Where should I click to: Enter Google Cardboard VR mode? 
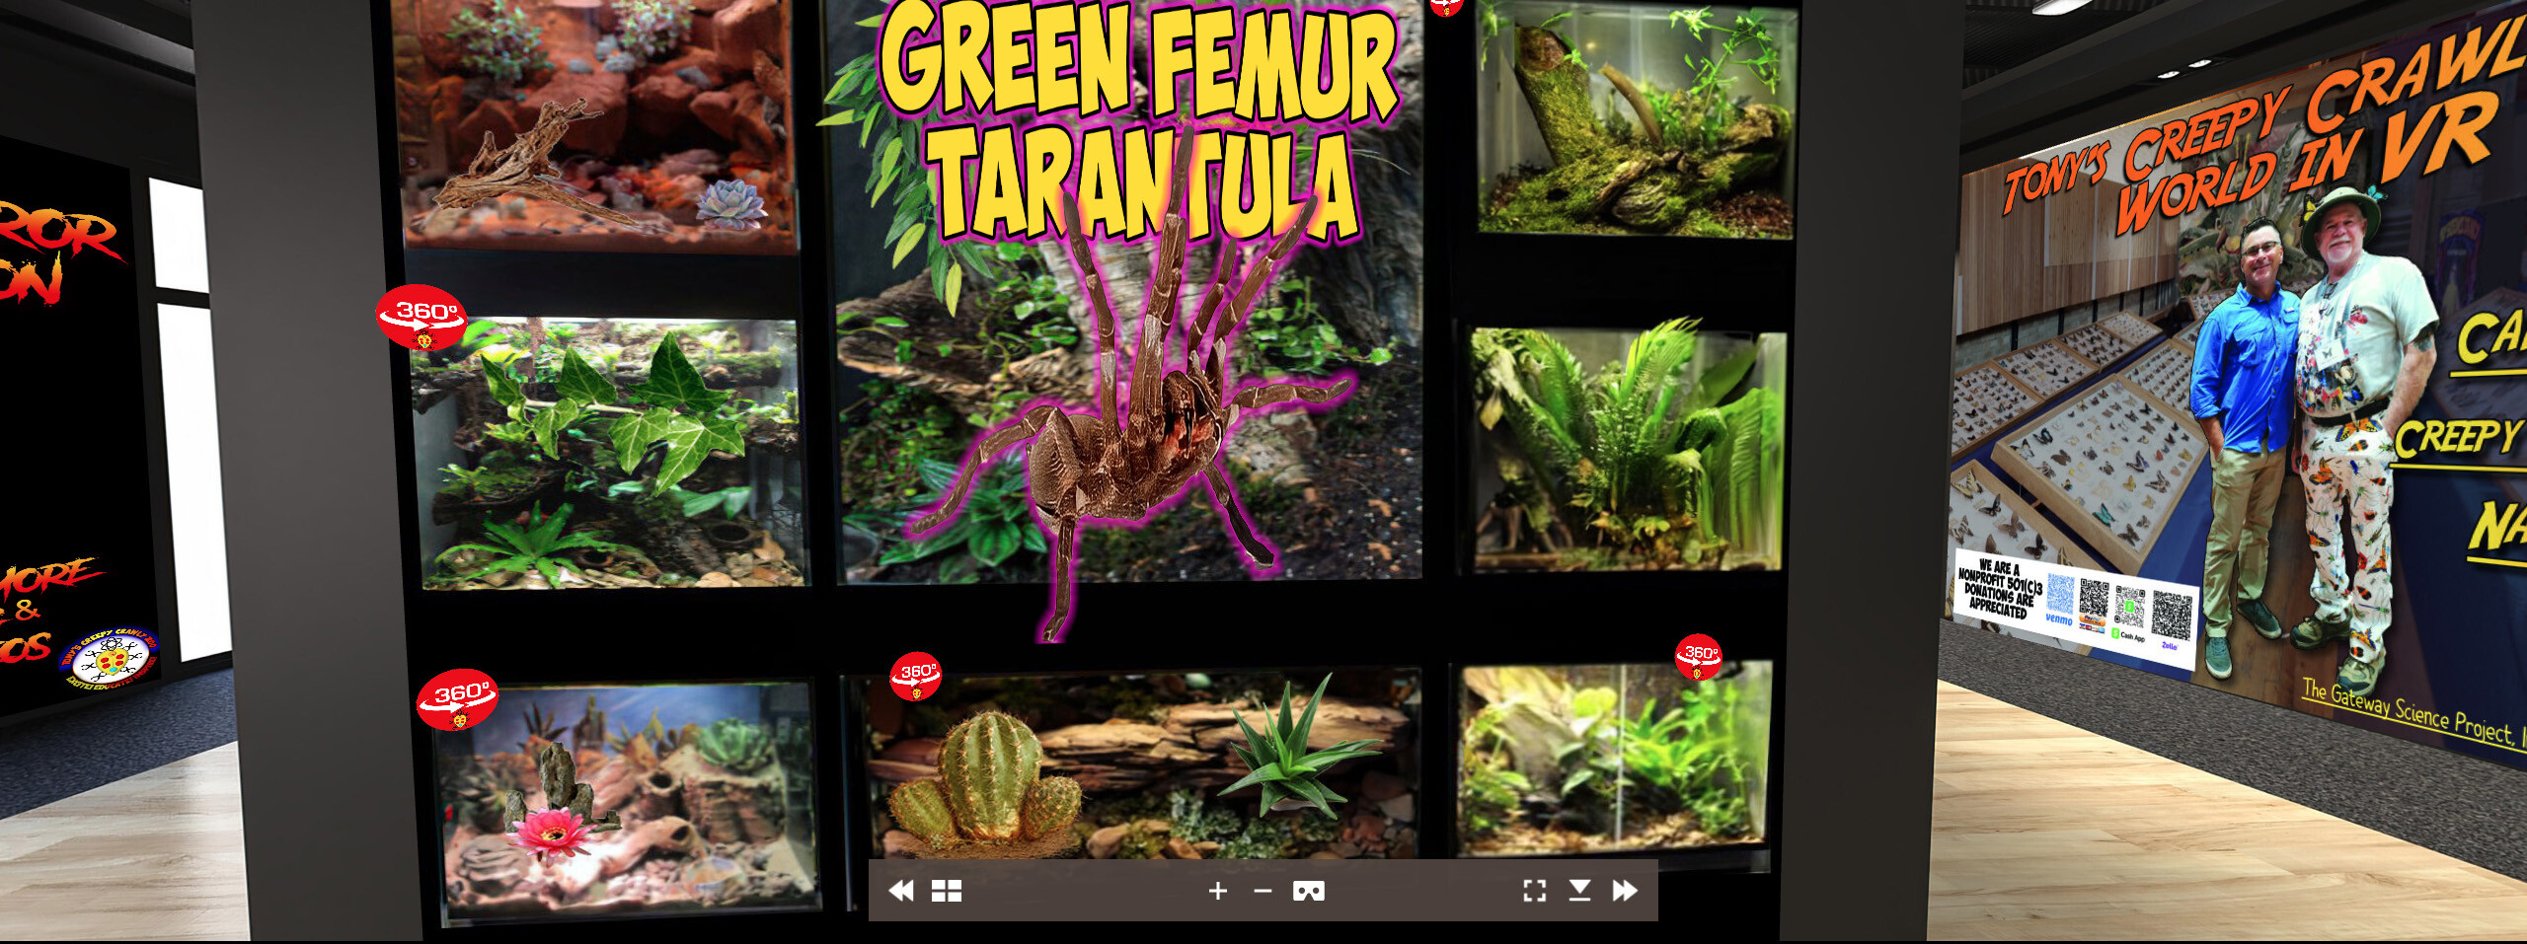(1308, 891)
